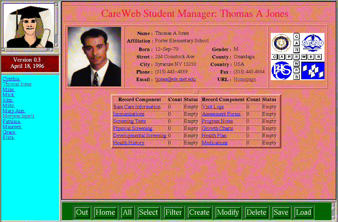Open Progress Notes record
The width and height of the screenshot is (338, 222).
pyautogui.click(x=217, y=121)
